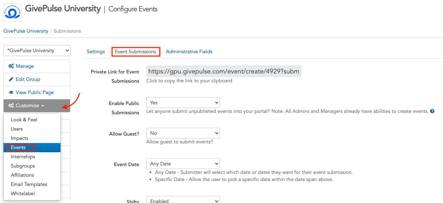Choose Users from Customize menu

point(32,129)
